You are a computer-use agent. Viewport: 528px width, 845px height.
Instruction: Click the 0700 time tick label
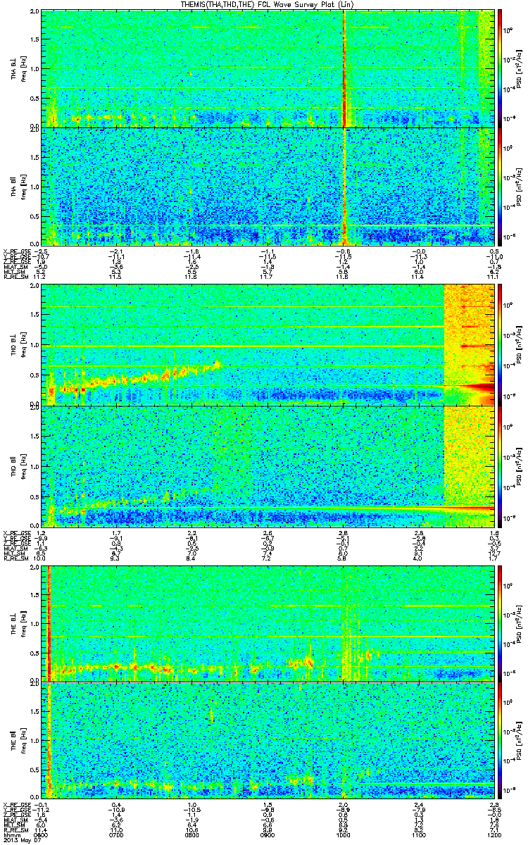(117, 835)
